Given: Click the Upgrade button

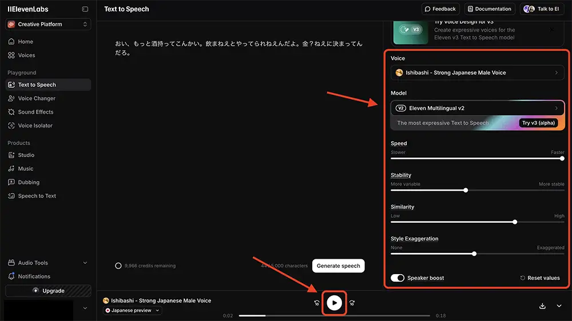Looking at the screenshot, I should click(x=48, y=291).
